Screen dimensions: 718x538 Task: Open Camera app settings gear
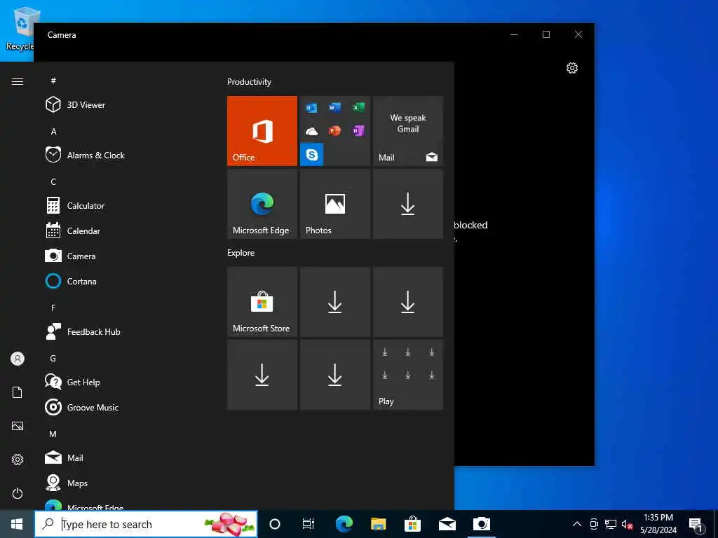tap(572, 68)
